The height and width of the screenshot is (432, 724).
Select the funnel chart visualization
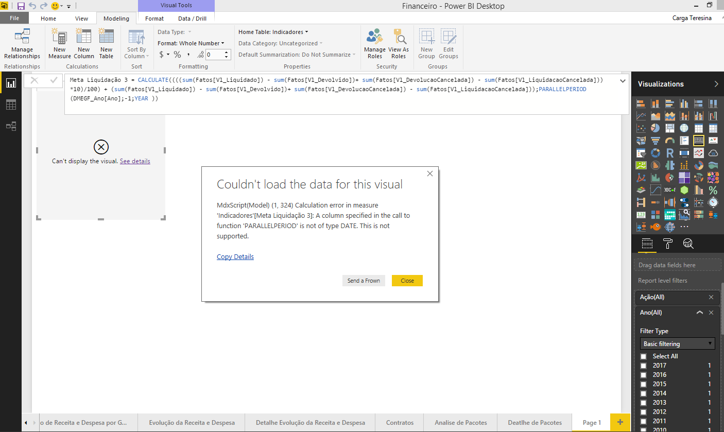pyautogui.click(x=656, y=140)
